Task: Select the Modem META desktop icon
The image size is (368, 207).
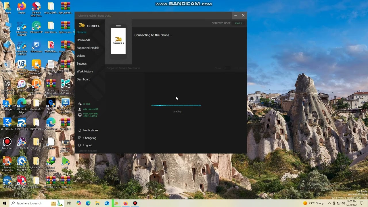Action: (65, 87)
